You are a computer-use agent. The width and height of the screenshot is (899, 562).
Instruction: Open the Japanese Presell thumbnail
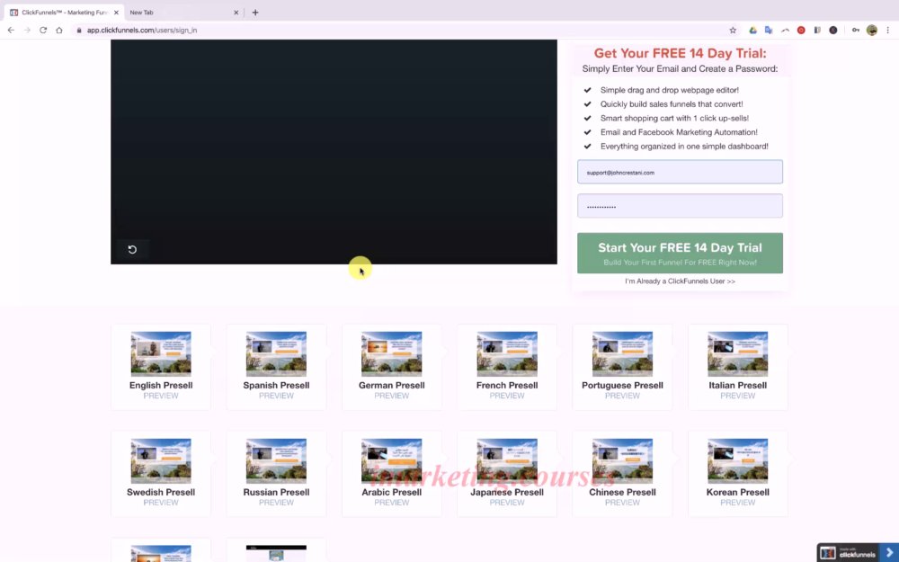click(507, 460)
